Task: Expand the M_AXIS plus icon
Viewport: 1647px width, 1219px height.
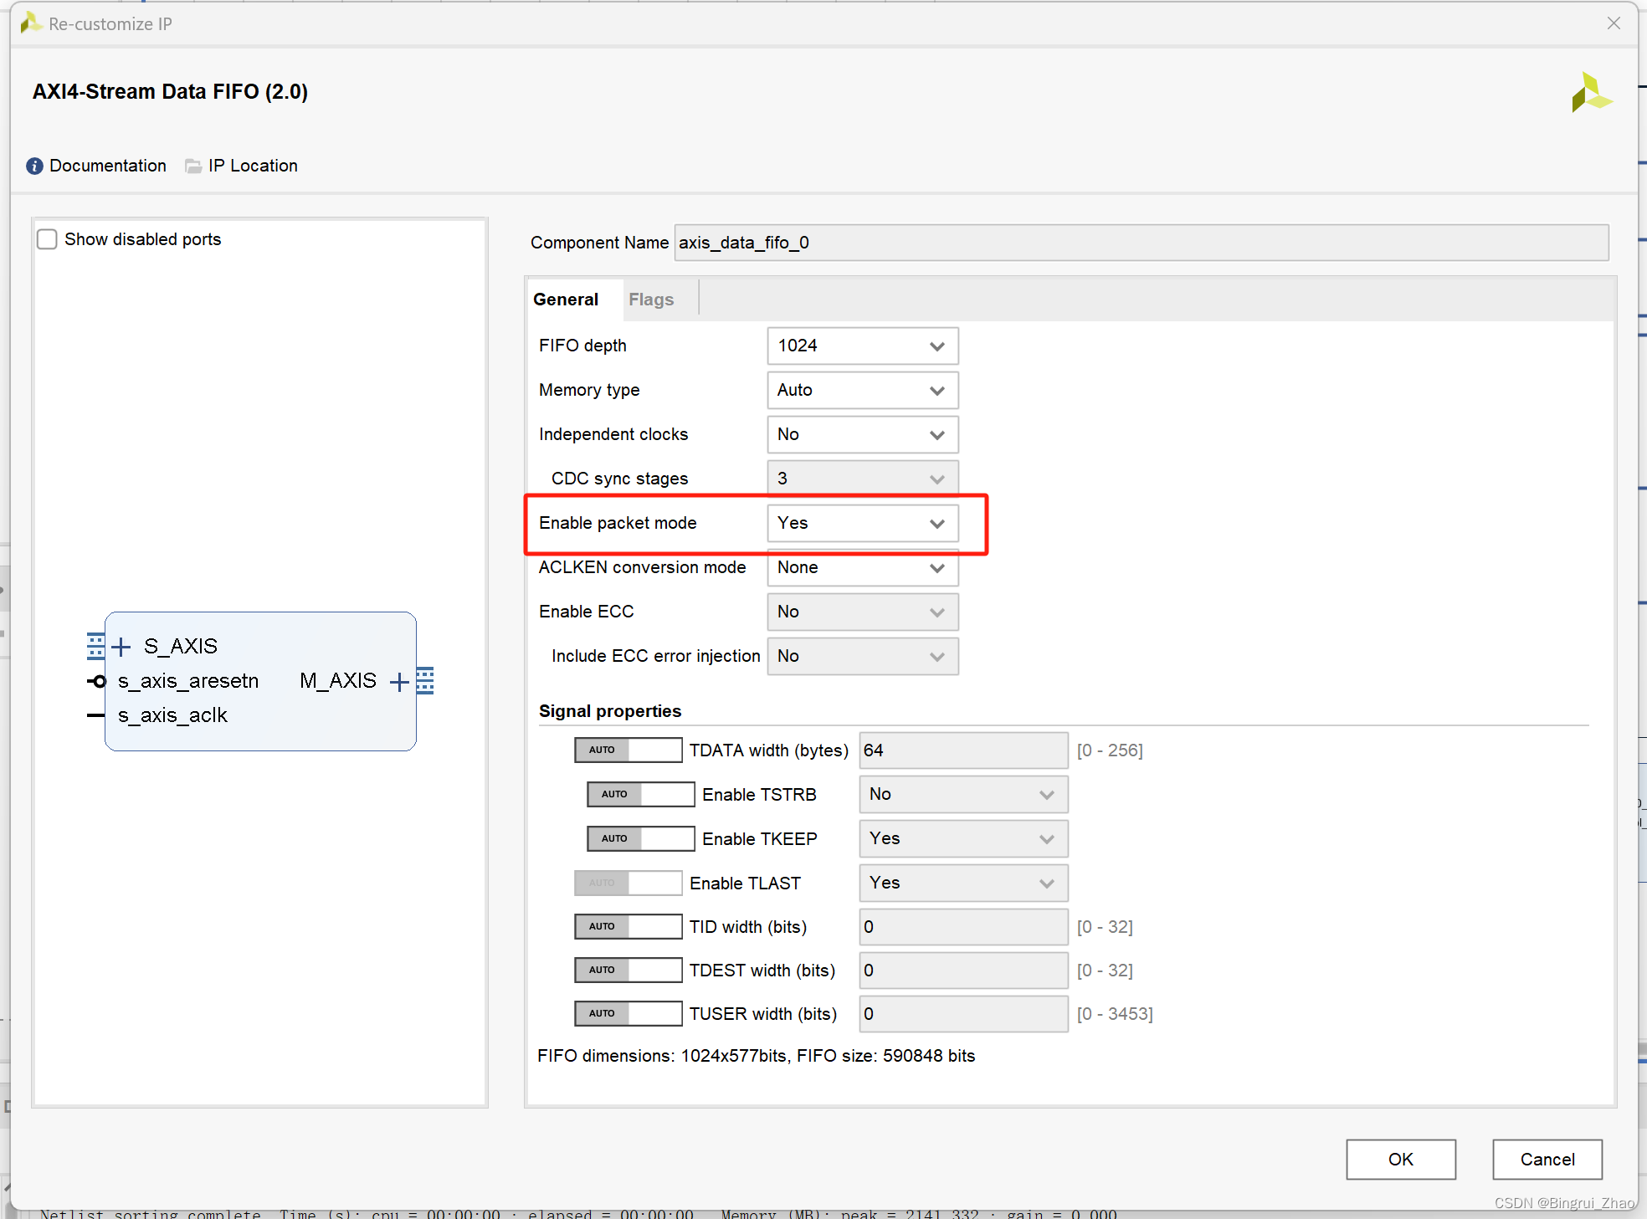Action: click(x=399, y=682)
